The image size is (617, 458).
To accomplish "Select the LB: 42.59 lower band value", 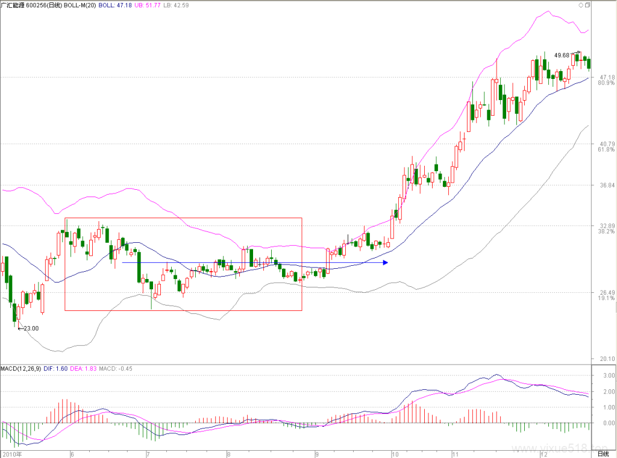I will (x=176, y=5).
